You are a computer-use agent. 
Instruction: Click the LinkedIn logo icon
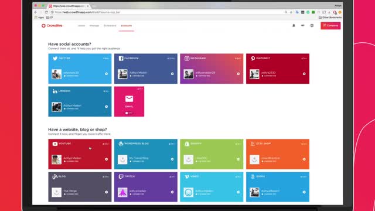pos(55,91)
